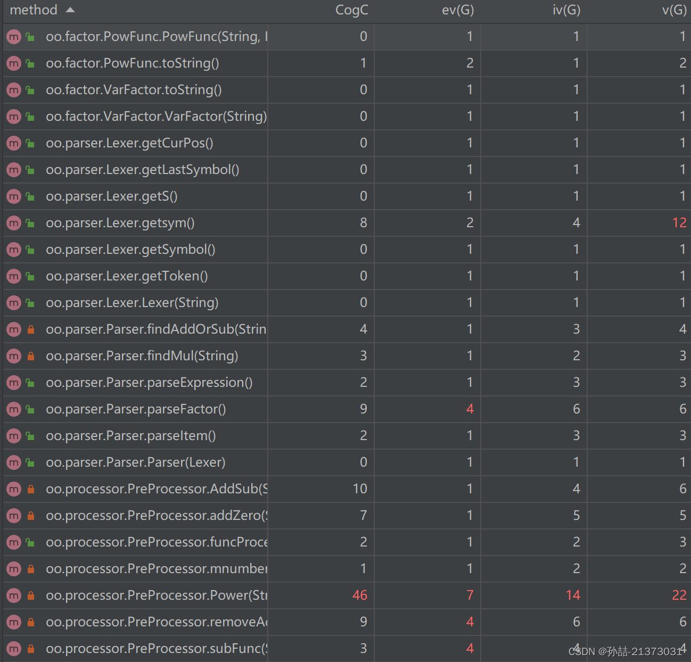
Task: Click method icon for Parser.findAddOrSub row
Action: [14, 329]
